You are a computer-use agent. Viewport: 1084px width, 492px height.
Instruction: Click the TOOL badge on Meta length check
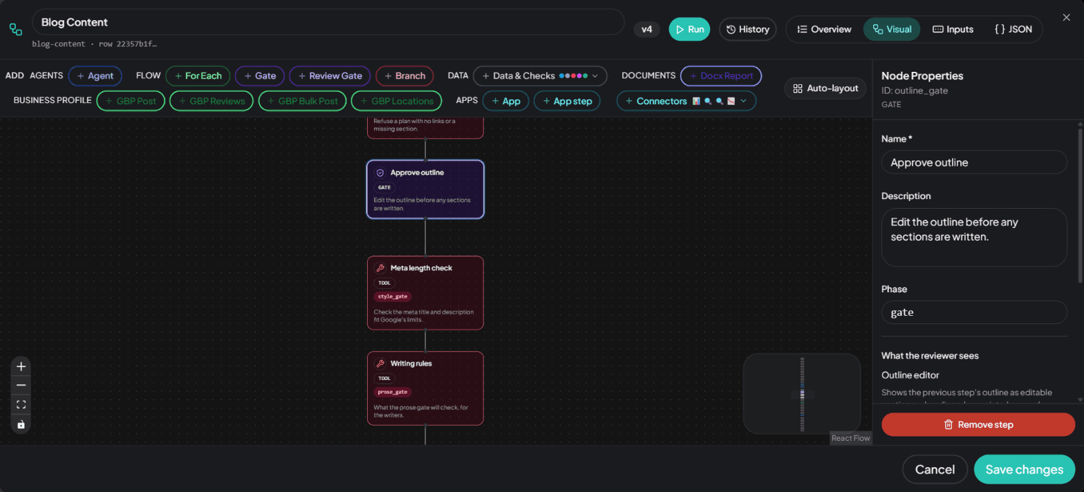click(x=384, y=283)
